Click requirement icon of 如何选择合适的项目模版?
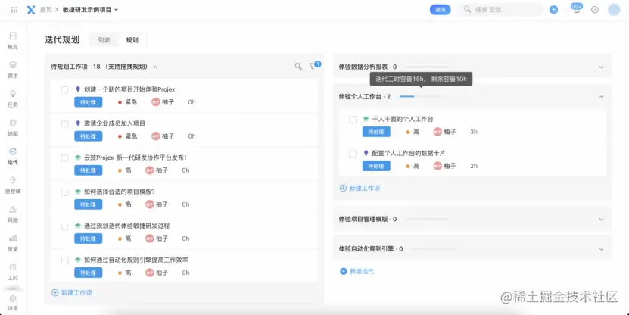Image resolution: width=629 pixels, height=315 pixels. click(78, 192)
